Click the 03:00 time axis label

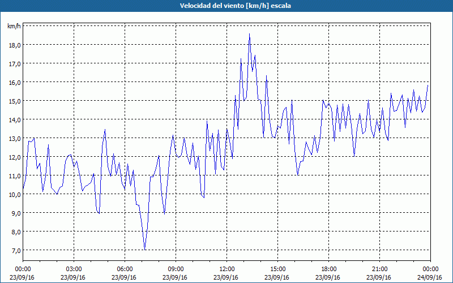pos(74,269)
